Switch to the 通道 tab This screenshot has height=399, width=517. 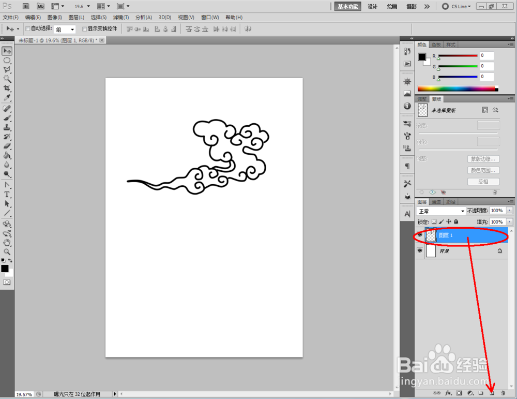point(436,202)
